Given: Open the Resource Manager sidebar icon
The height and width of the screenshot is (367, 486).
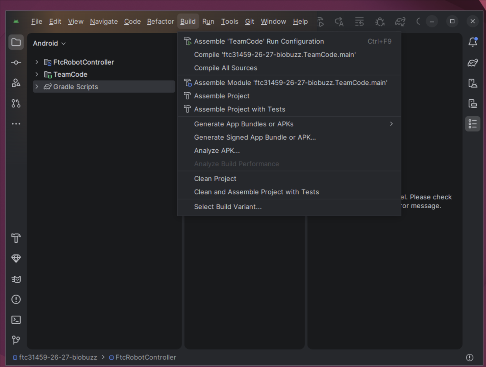Looking at the screenshot, I should coord(16,83).
